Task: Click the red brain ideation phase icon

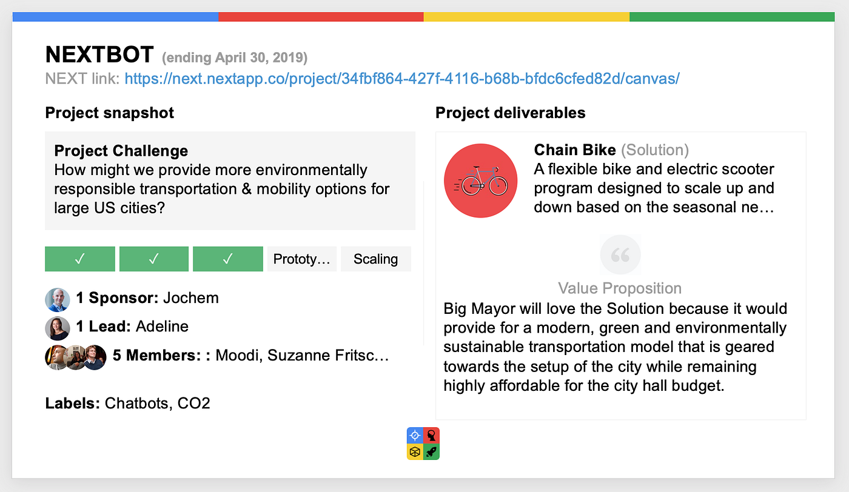Action: click(432, 435)
